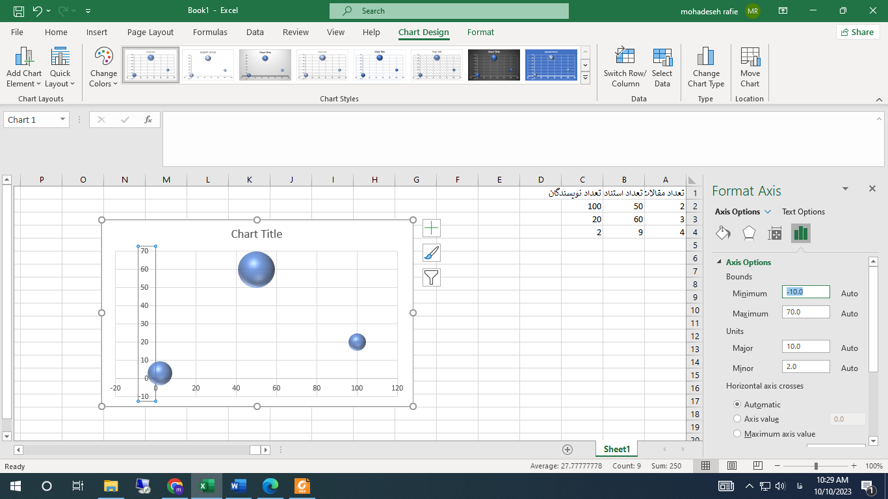Open Axis Options dropdown arrow in pane
888x499 pixels.
(x=768, y=212)
